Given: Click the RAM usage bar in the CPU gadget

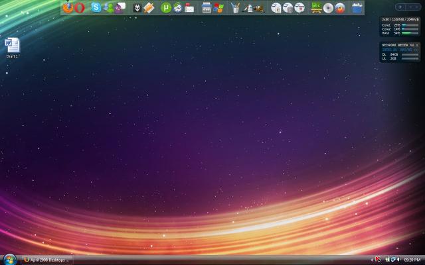Looking at the screenshot, I should (x=410, y=33).
